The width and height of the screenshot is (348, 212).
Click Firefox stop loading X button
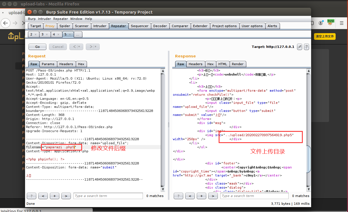(24, 23)
